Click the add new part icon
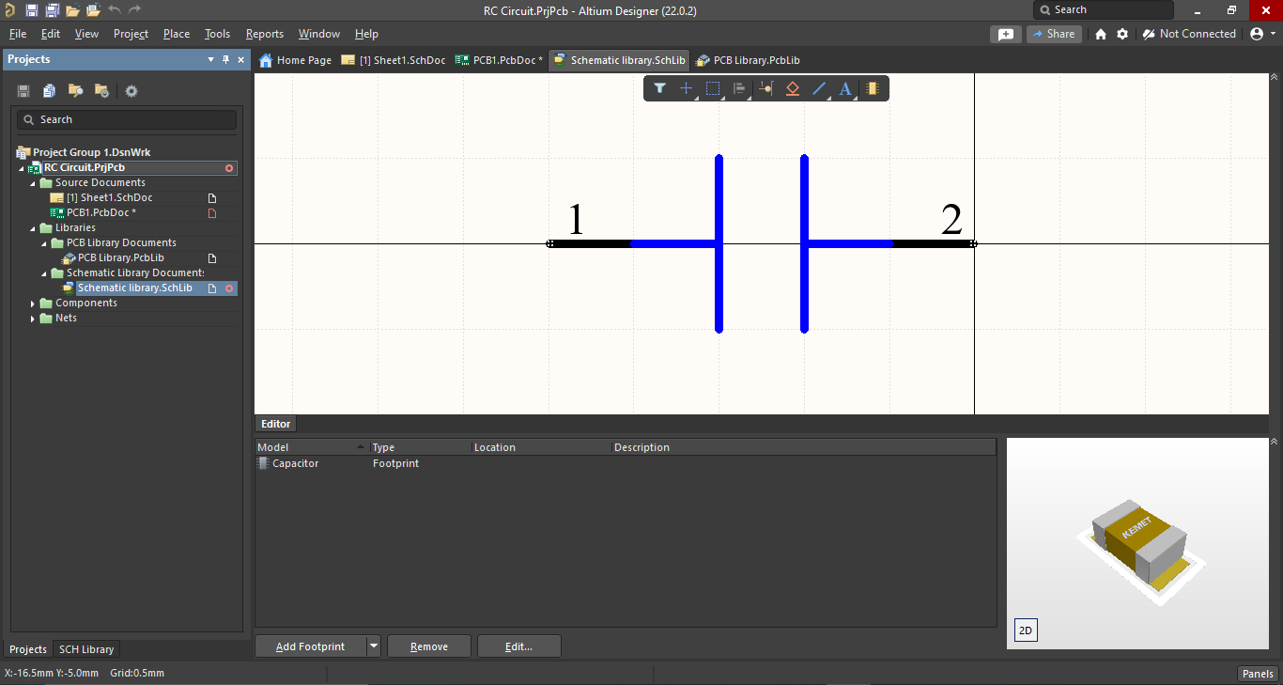 click(872, 88)
